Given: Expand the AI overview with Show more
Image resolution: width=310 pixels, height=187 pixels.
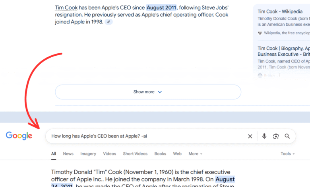Looking at the screenshot, I should point(148,92).
